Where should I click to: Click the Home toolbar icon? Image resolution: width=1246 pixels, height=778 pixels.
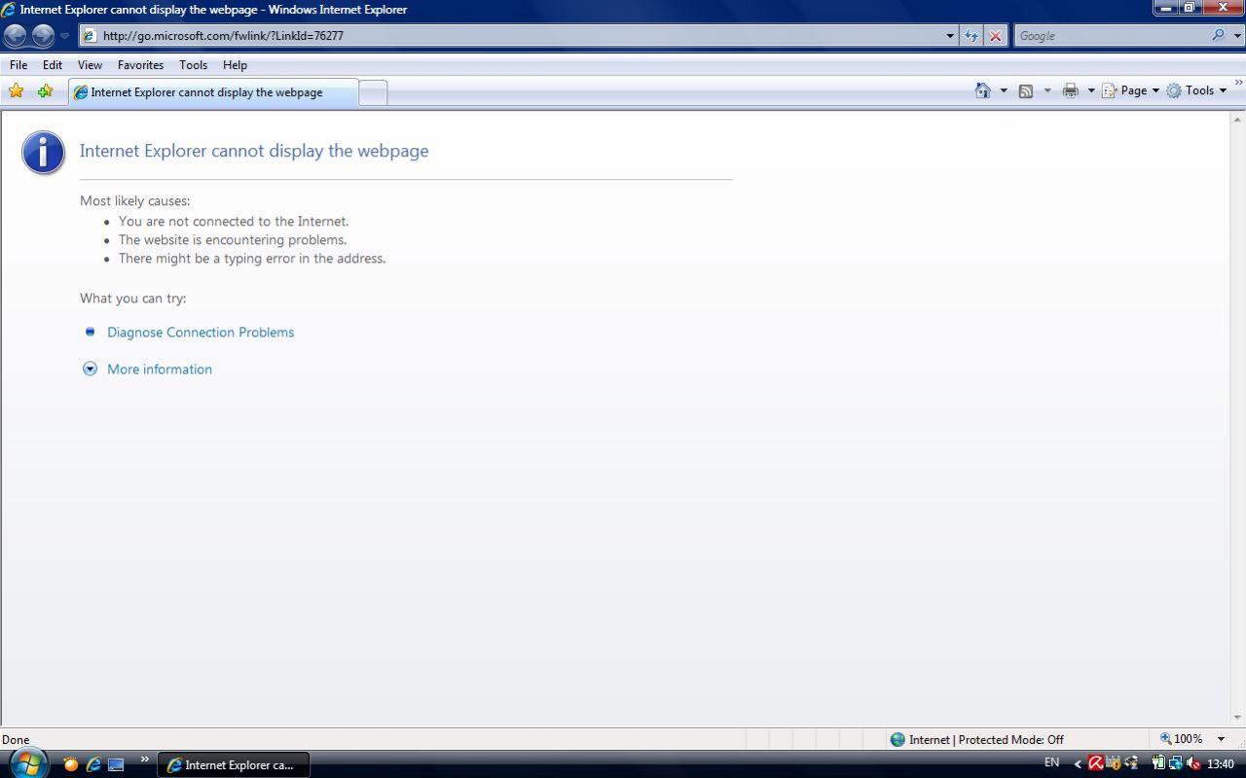pyautogui.click(x=983, y=90)
